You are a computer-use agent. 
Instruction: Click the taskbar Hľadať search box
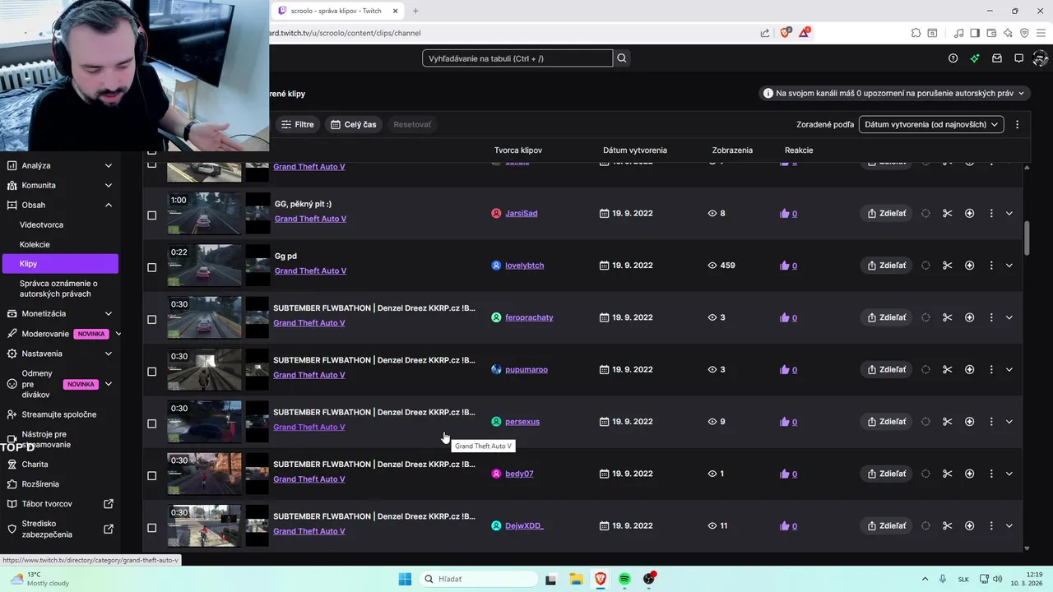(x=477, y=579)
